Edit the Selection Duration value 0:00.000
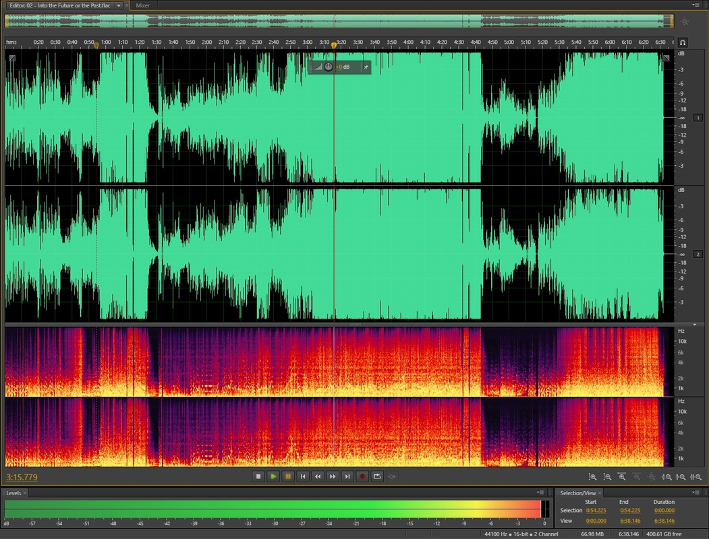709x539 pixels. coord(664,511)
